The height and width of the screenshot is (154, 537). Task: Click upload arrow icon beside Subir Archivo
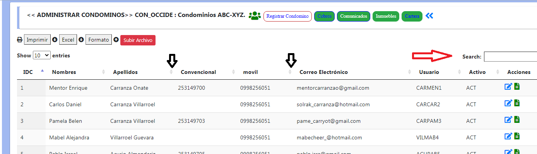pos(116,40)
